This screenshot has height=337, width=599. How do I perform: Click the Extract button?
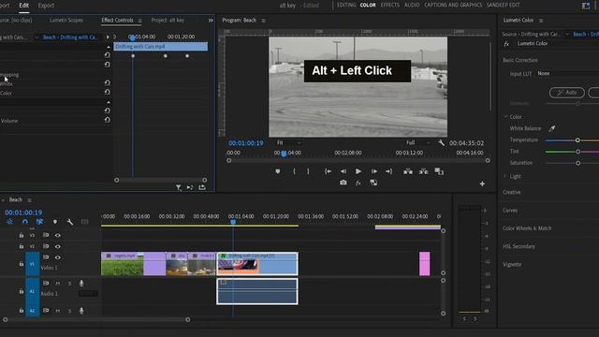424,171
